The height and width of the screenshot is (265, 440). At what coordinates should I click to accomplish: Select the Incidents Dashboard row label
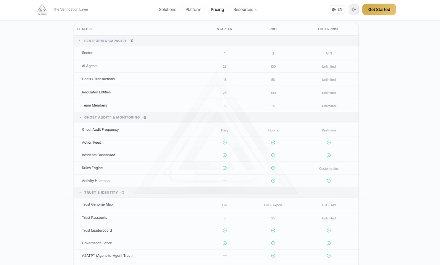point(98,155)
